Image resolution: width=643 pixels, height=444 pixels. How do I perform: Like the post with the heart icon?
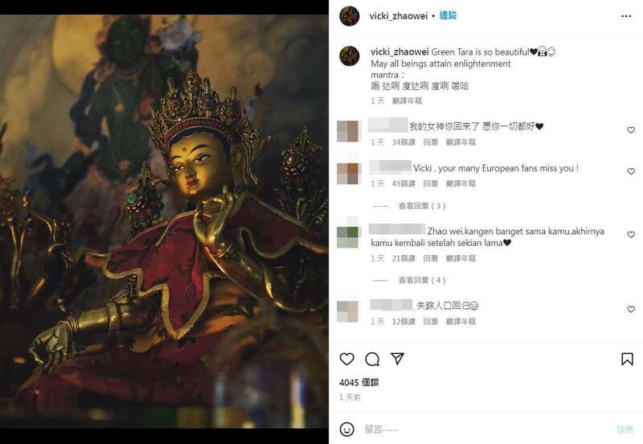(347, 359)
